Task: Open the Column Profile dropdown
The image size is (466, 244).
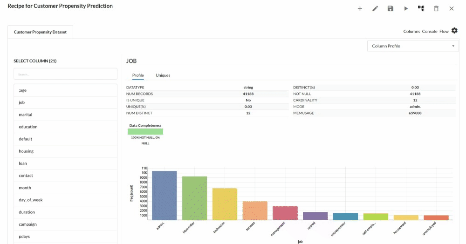Action: click(413, 46)
